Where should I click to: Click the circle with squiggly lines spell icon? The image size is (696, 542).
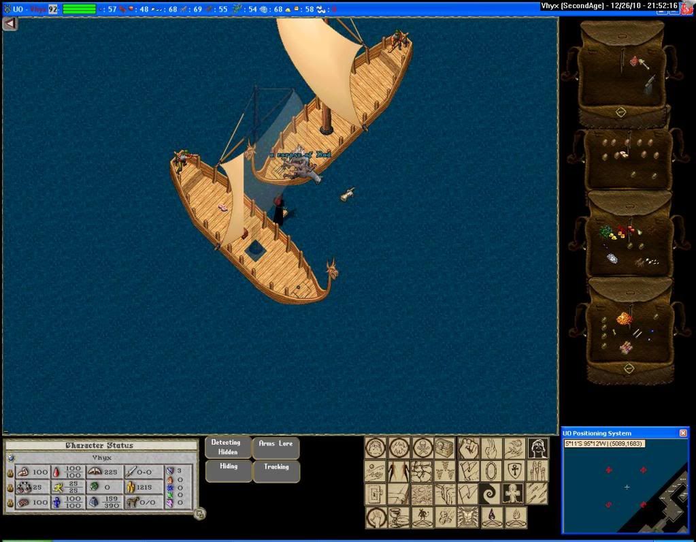(x=399, y=448)
